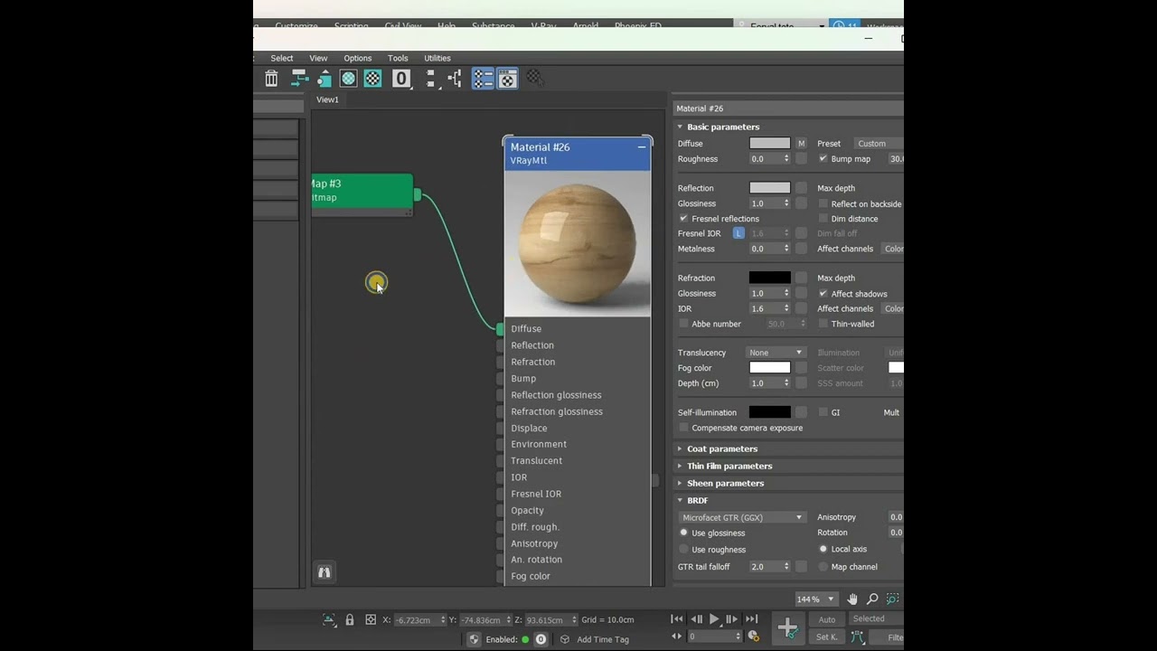The width and height of the screenshot is (1157, 651).
Task: Click the assign material to selection icon
Action: [x=324, y=79]
